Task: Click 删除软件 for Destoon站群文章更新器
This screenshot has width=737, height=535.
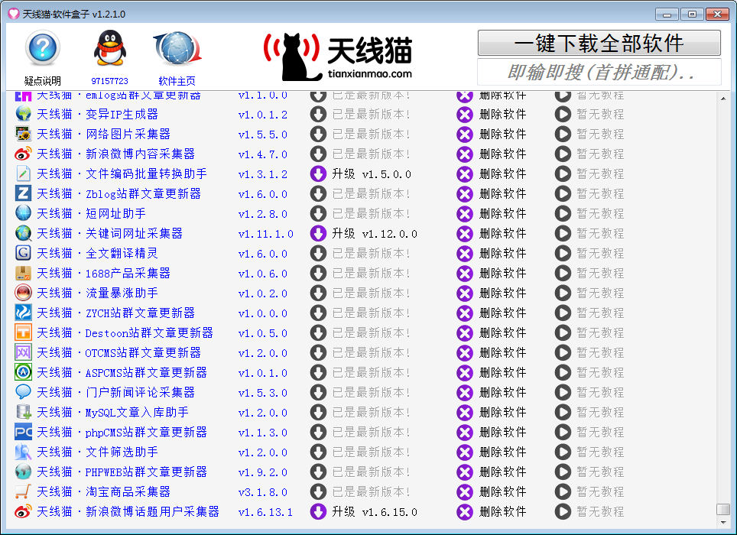Action: (502, 333)
